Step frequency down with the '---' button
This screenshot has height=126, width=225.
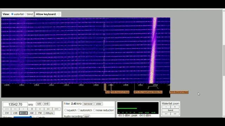pos(7,109)
